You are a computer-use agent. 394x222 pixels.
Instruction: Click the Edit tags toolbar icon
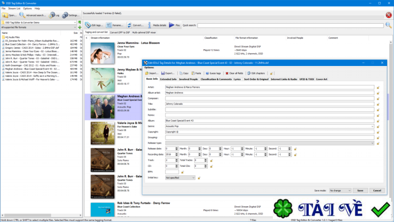[x=94, y=25]
